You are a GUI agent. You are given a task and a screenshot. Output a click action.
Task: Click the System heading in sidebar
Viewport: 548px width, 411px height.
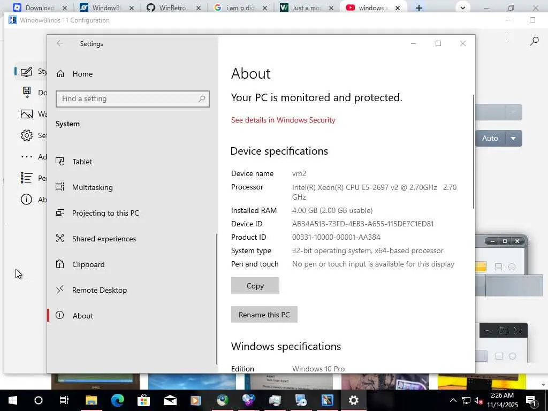click(x=67, y=124)
